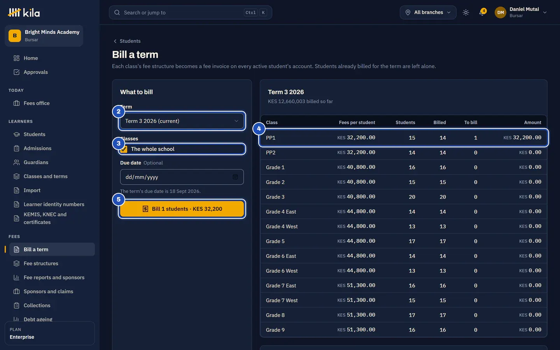Open Fee reports and sponsors
Viewport: 560px width, 350px height.
pos(54,277)
